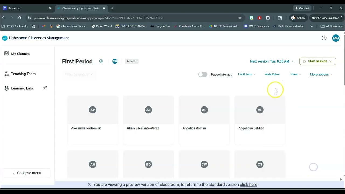Close the Resources browser tab
Screen dimensions: 345x194
pyautogui.click(x=50, y=8)
